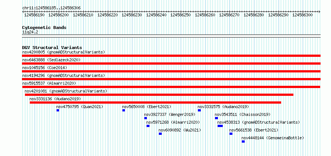Screen dimensions: 331x156
Task: Click the left arrowhead of the ruler
Action: (x=23, y=12)
